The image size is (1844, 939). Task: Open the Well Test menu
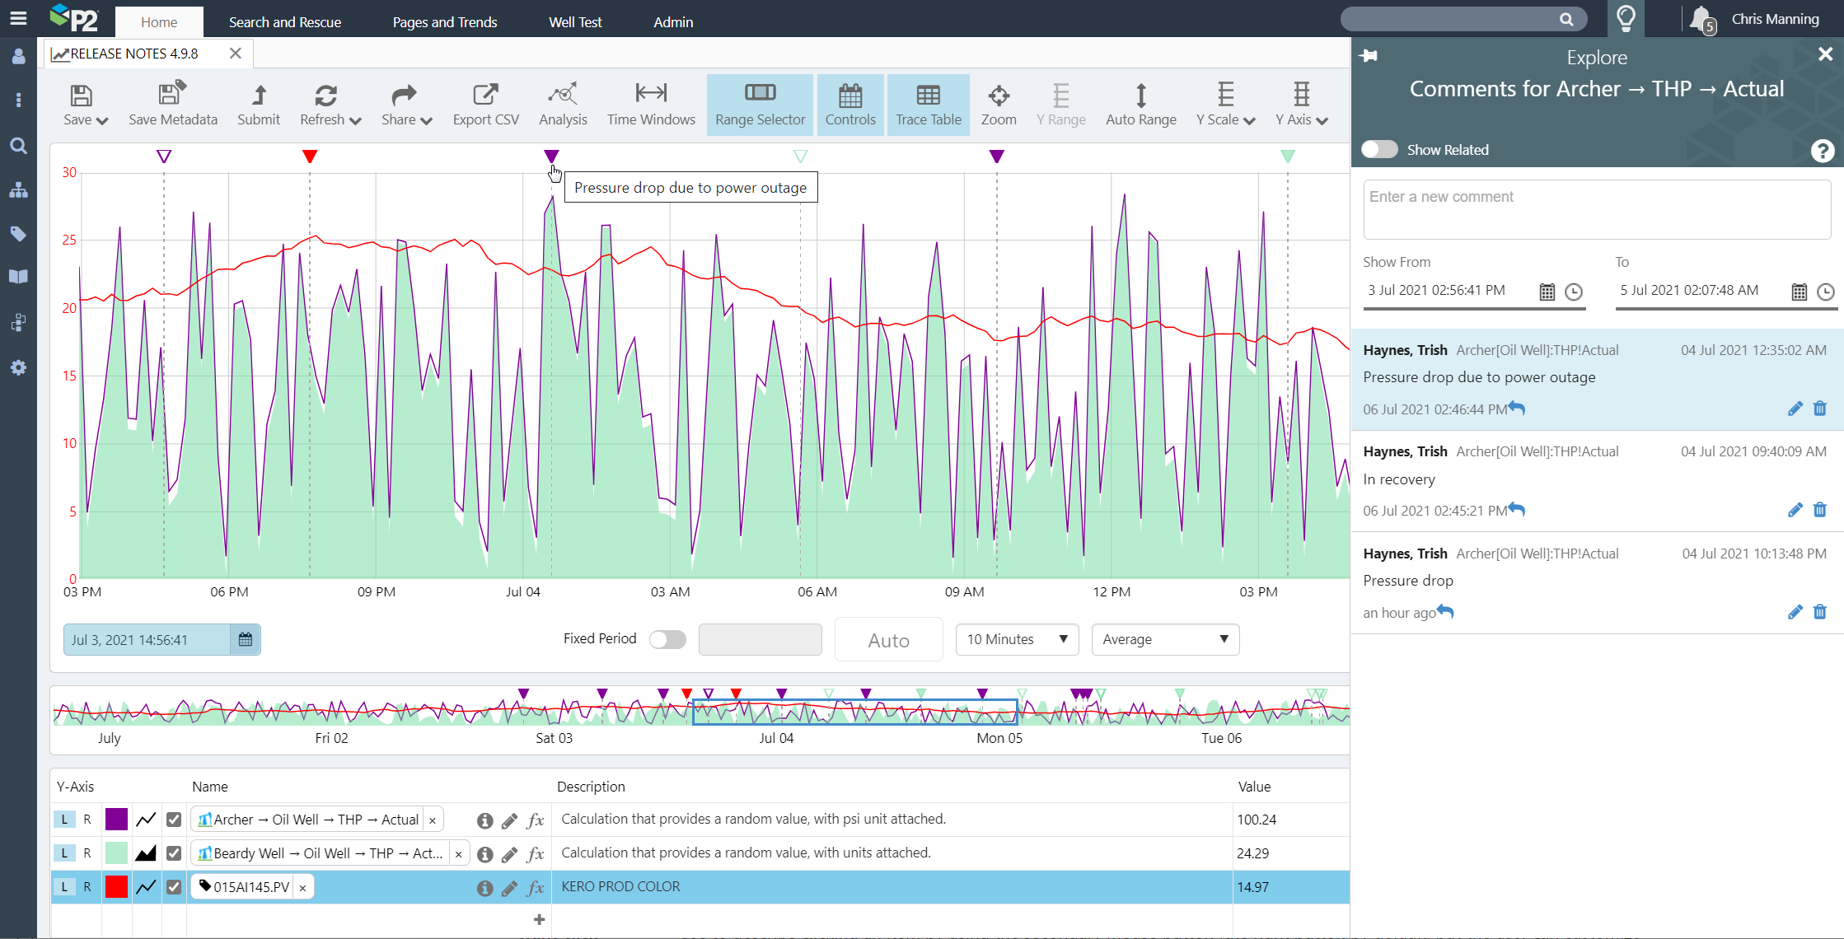tap(575, 22)
